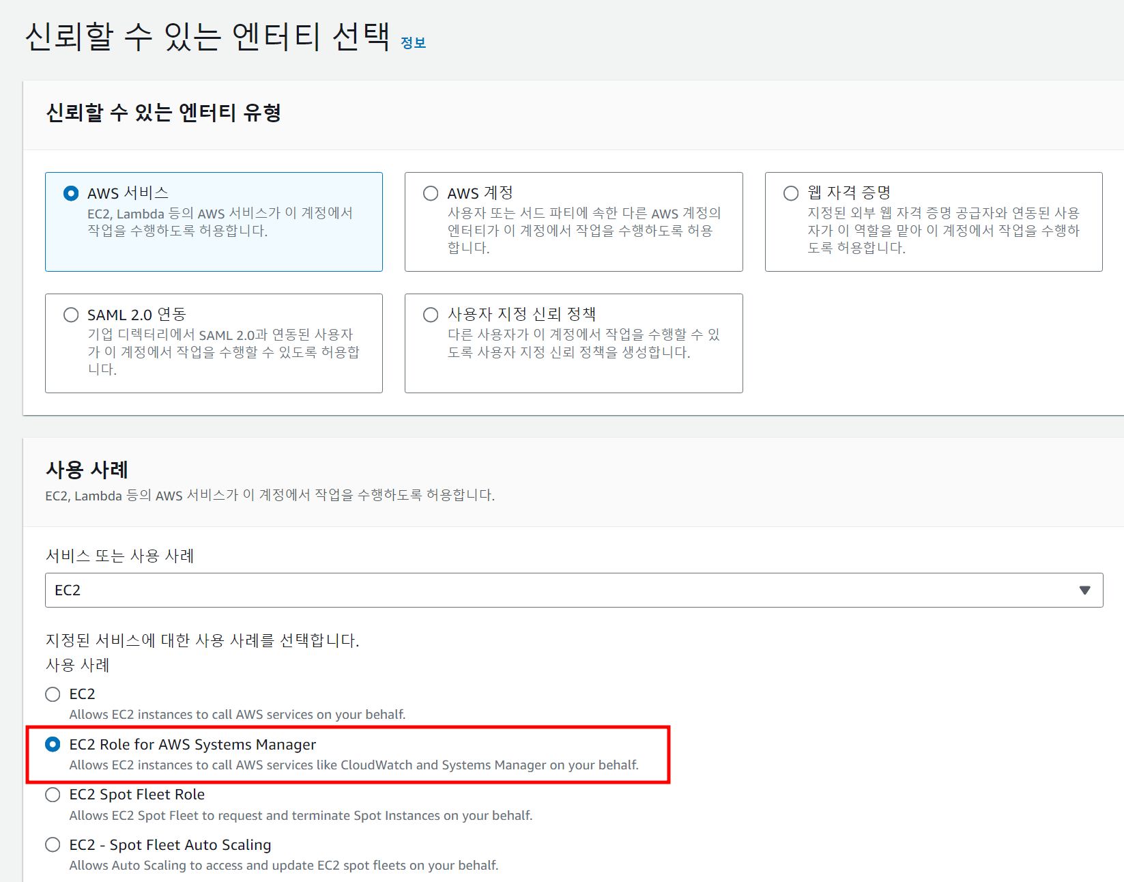Click the 웹 자격 증명 card description
Viewport: 1124px width, 882px height.
pos(944,231)
